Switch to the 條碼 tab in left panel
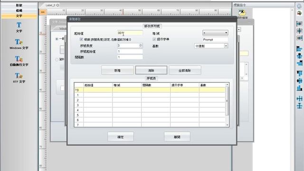Image resolution: width=304 pixels, height=171 pixels. 19,10
